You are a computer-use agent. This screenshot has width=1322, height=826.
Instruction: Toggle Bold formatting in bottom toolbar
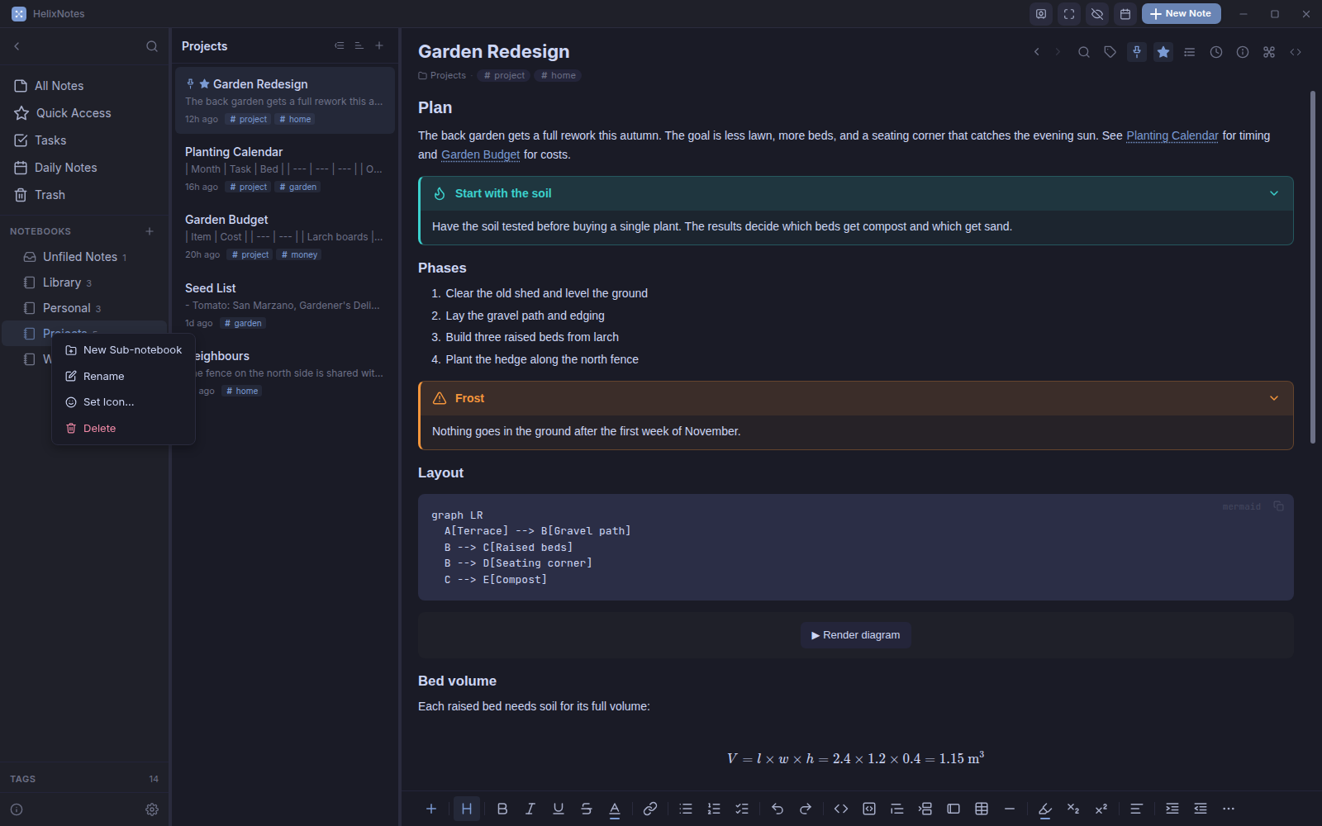coord(502,809)
